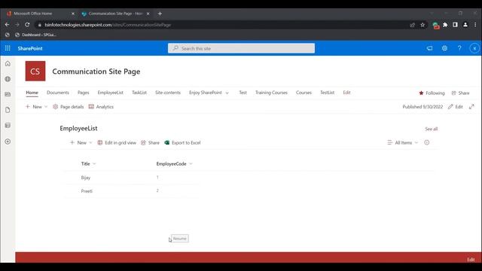Go back in browser history
This screenshot has height=271, width=482.
7,25
